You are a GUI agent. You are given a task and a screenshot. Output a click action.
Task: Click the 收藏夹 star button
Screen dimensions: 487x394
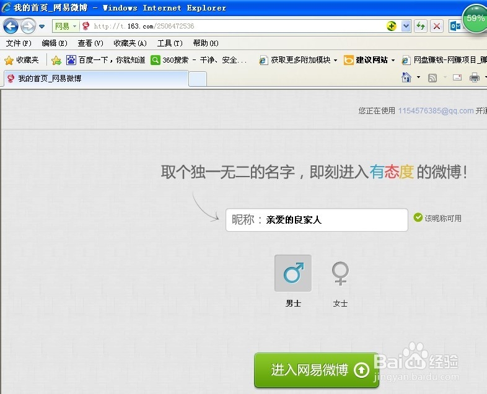click(x=22, y=60)
